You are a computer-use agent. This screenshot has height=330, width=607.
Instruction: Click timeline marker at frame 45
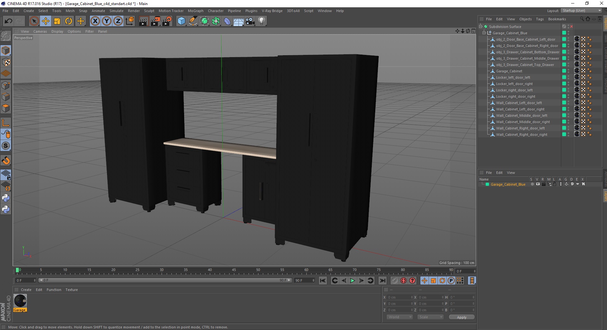(234, 271)
